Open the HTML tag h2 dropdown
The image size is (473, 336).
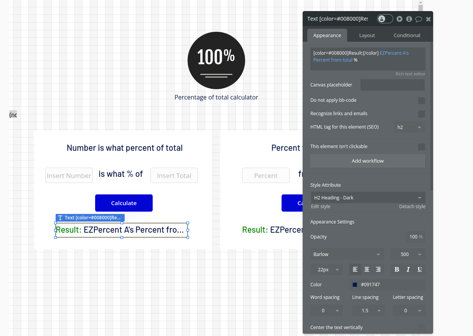click(x=409, y=127)
